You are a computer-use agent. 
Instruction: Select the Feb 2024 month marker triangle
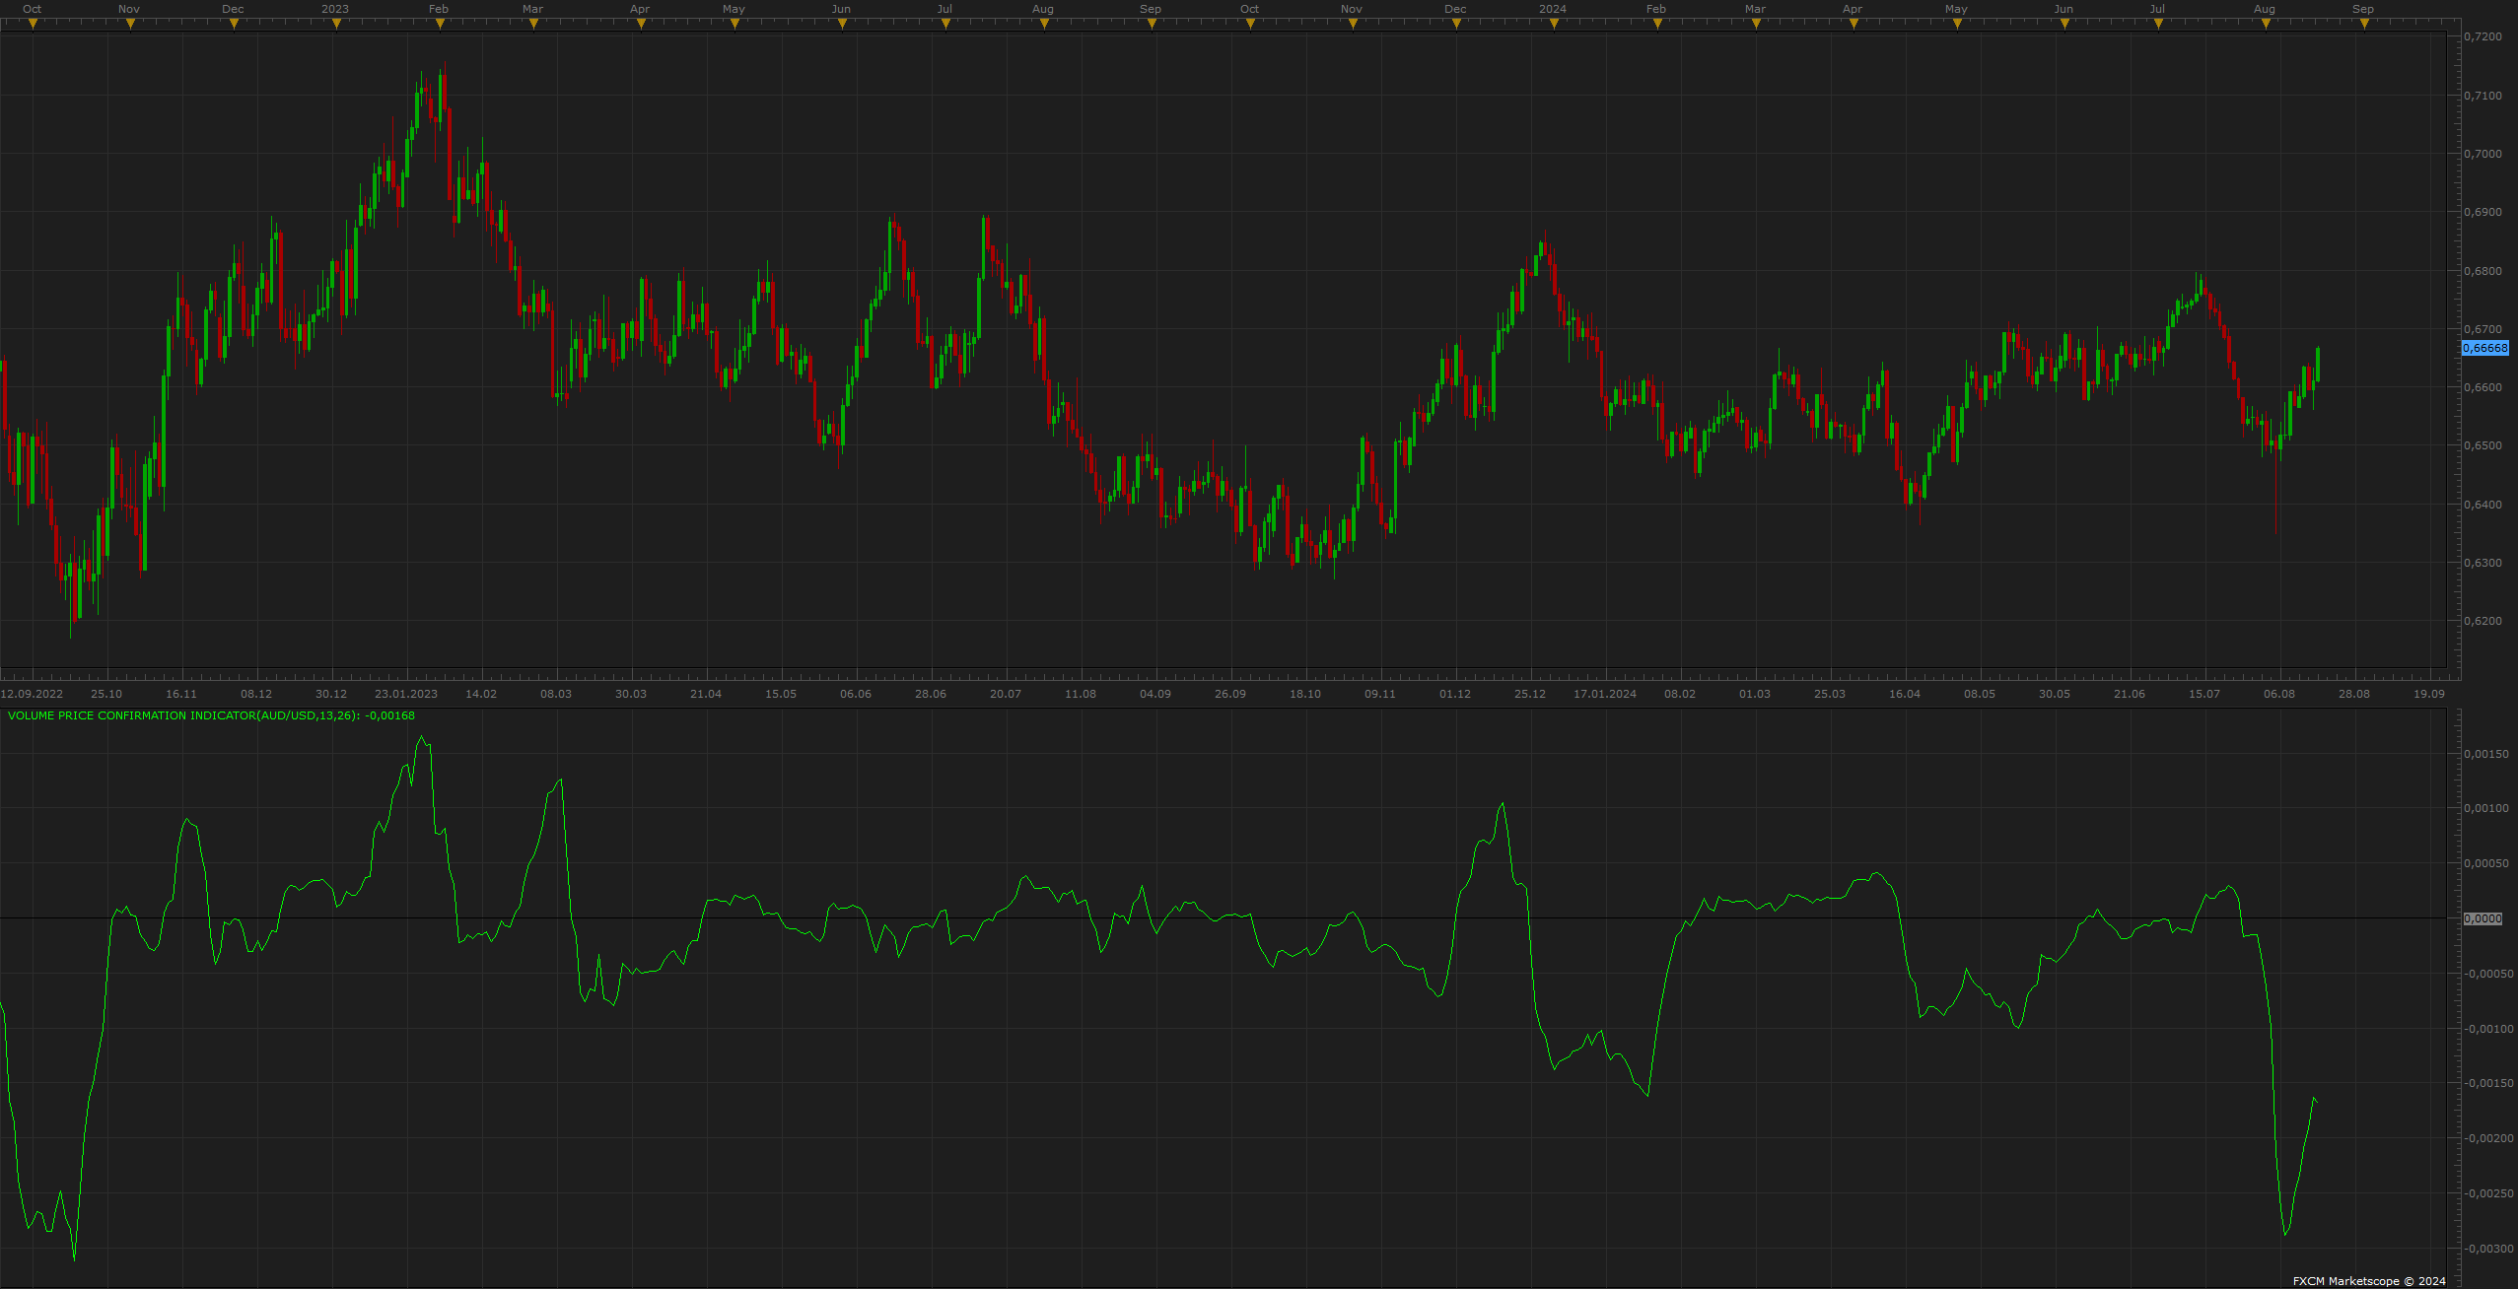tap(1657, 24)
